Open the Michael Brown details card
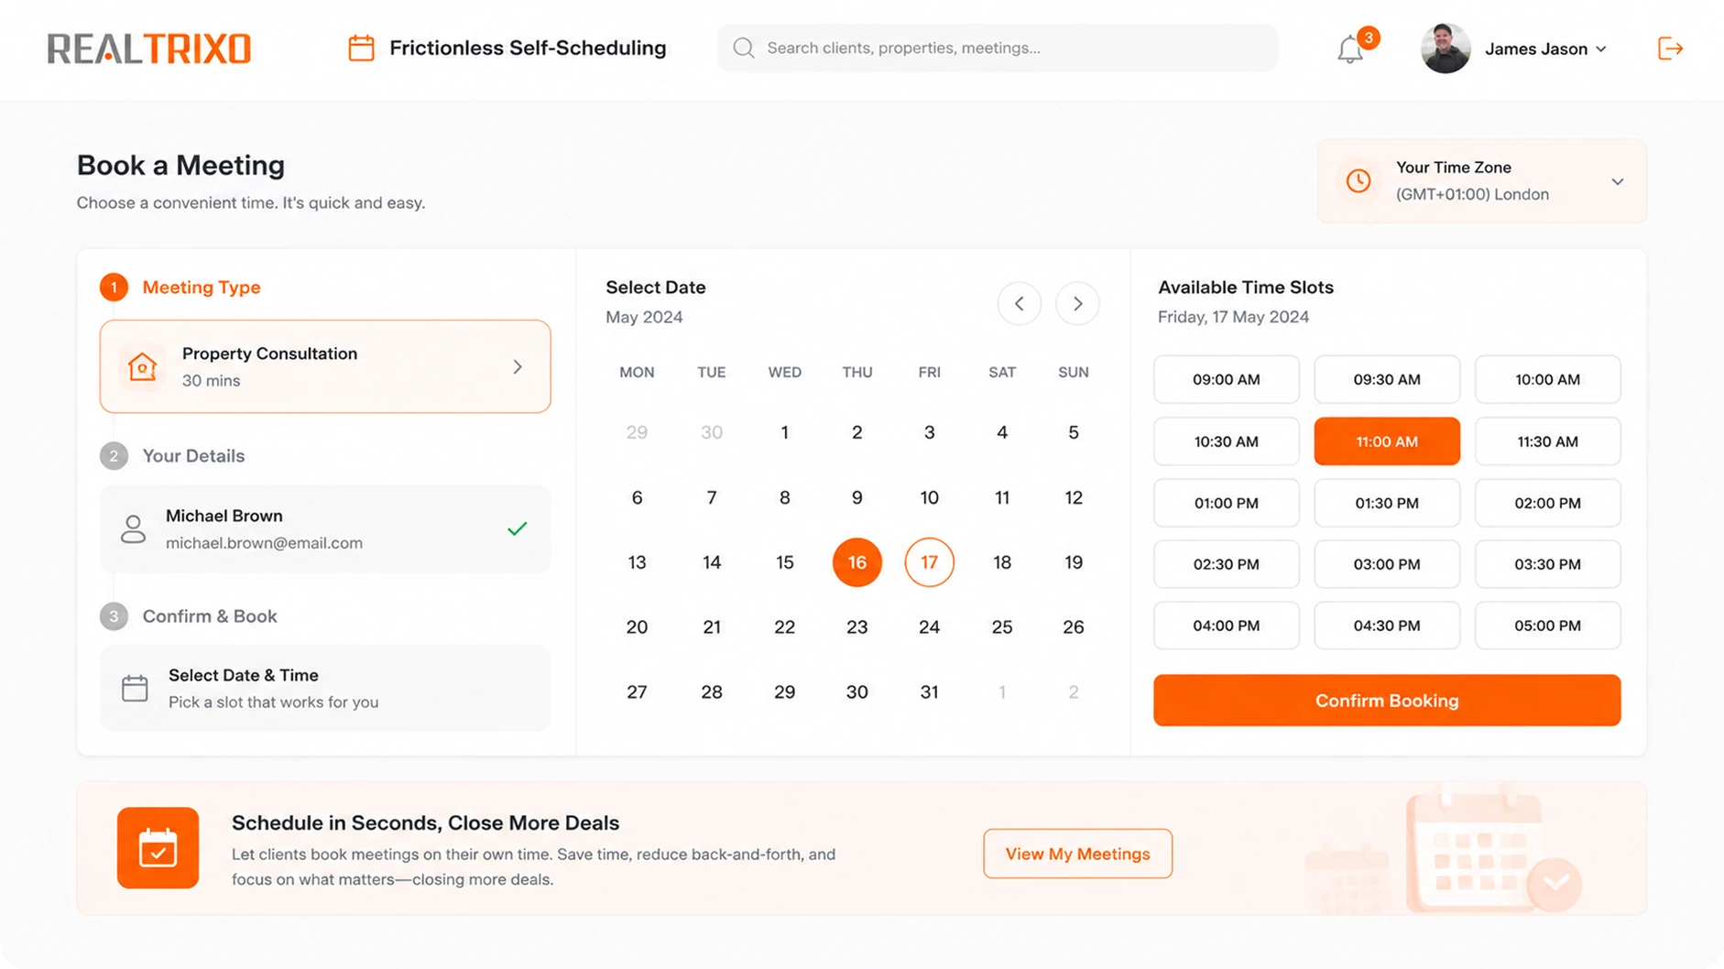1724x969 pixels. coord(325,529)
